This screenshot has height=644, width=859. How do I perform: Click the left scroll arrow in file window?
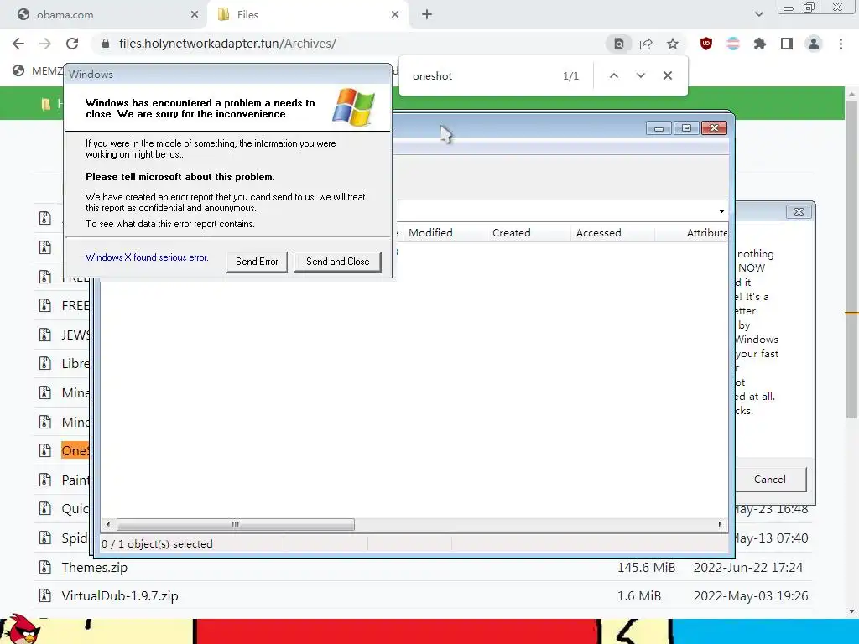point(108,525)
